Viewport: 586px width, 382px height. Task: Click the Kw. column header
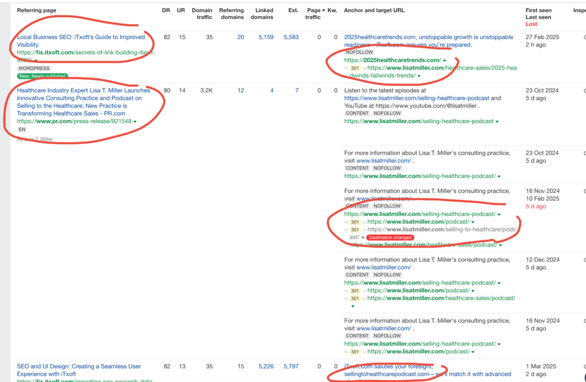pos(332,10)
